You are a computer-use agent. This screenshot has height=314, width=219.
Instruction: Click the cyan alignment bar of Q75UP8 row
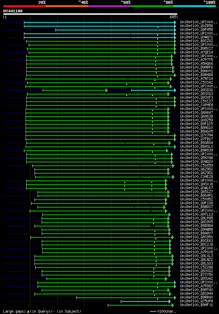pyautogui.click(x=145, y=301)
